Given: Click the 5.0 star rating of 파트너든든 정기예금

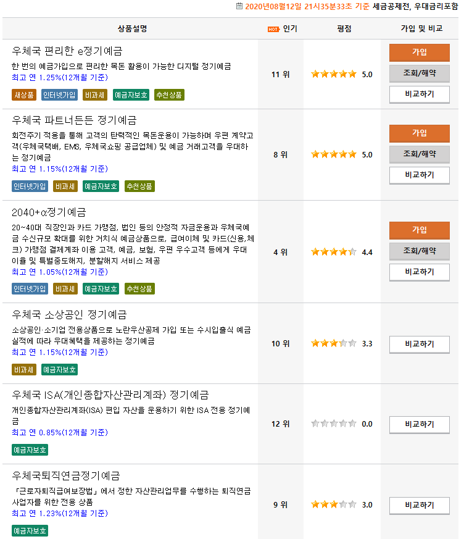Looking at the screenshot, I should [x=333, y=155].
